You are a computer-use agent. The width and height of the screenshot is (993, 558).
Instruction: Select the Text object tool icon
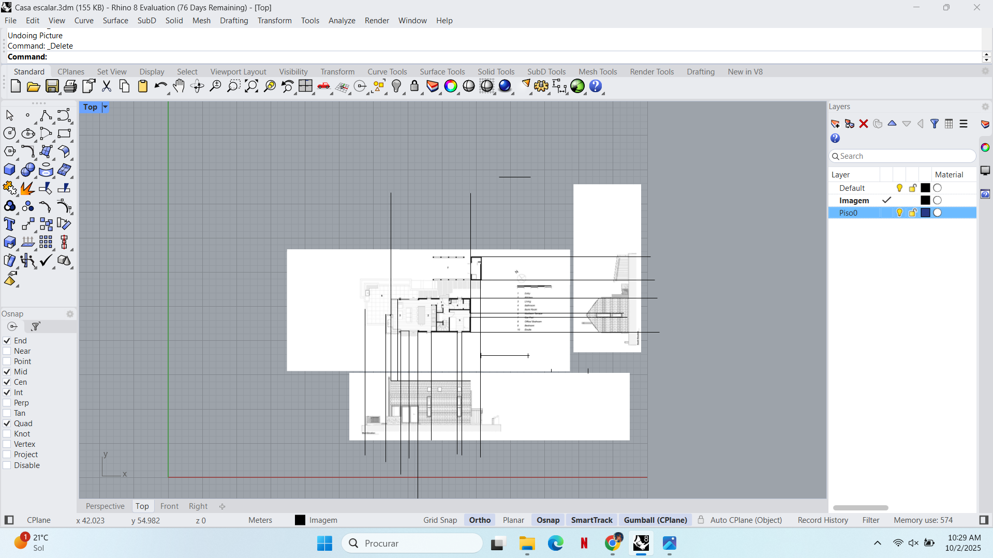[x=9, y=224]
